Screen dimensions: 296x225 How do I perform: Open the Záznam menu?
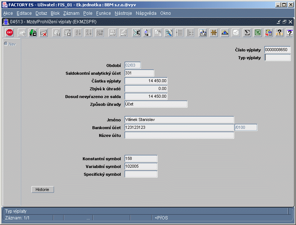(x=71, y=13)
